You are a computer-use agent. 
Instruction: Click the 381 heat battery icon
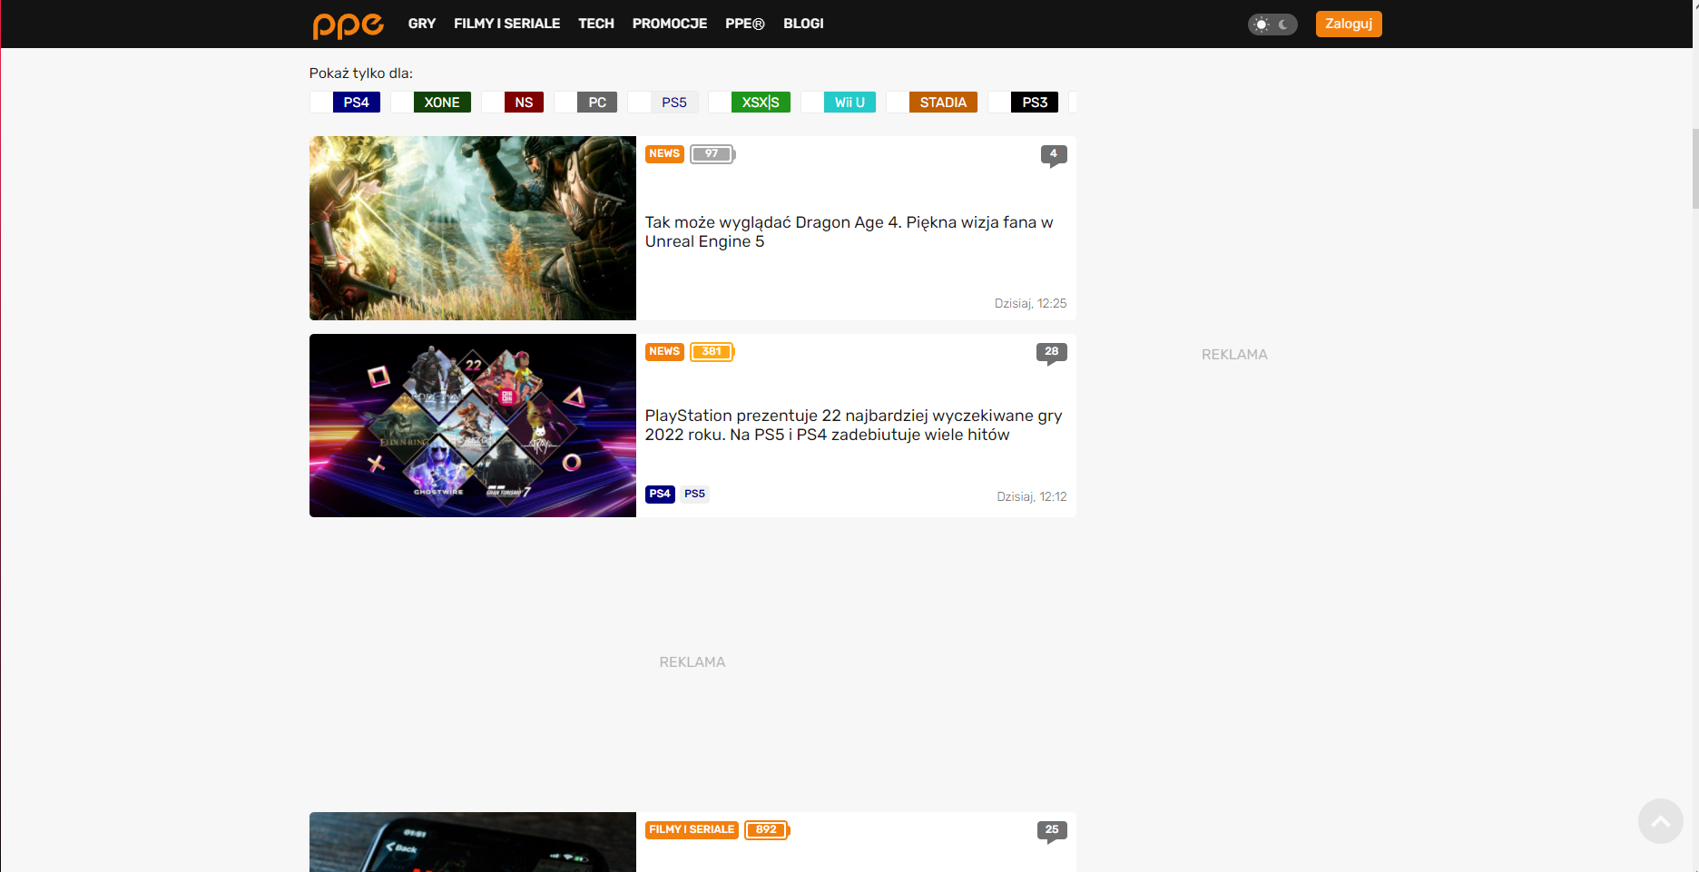pyautogui.click(x=712, y=352)
